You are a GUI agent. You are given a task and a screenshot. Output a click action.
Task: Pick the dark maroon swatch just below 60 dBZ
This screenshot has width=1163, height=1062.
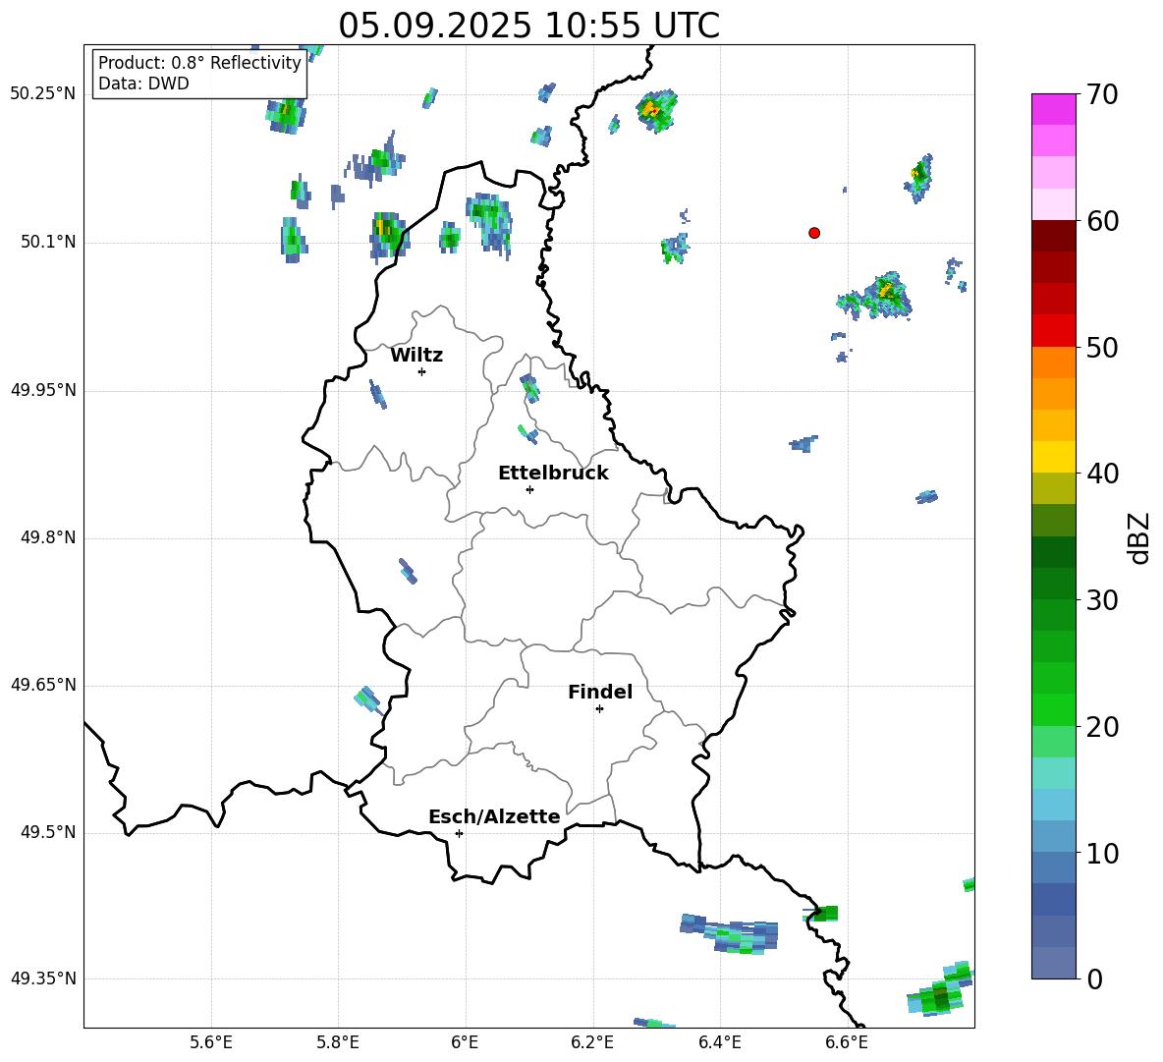pos(1053,236)
